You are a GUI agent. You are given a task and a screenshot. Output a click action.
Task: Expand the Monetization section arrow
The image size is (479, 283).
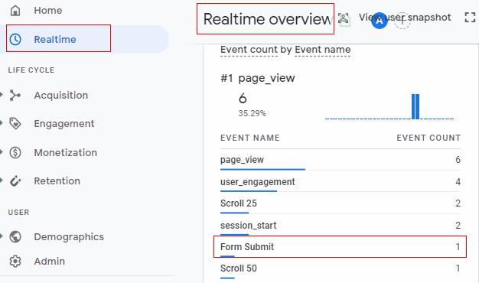(2, 152)
